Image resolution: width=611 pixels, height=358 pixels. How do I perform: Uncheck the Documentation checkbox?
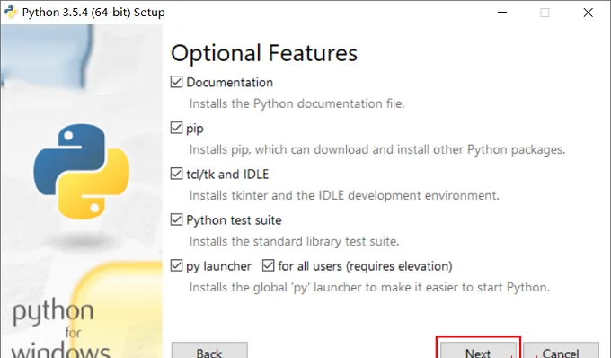[x=176, y=82]
